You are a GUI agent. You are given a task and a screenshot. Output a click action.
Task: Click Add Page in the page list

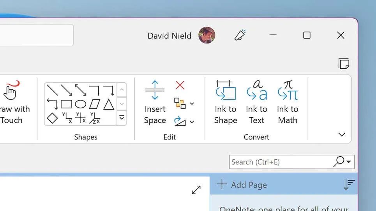(x=242, y=185)
